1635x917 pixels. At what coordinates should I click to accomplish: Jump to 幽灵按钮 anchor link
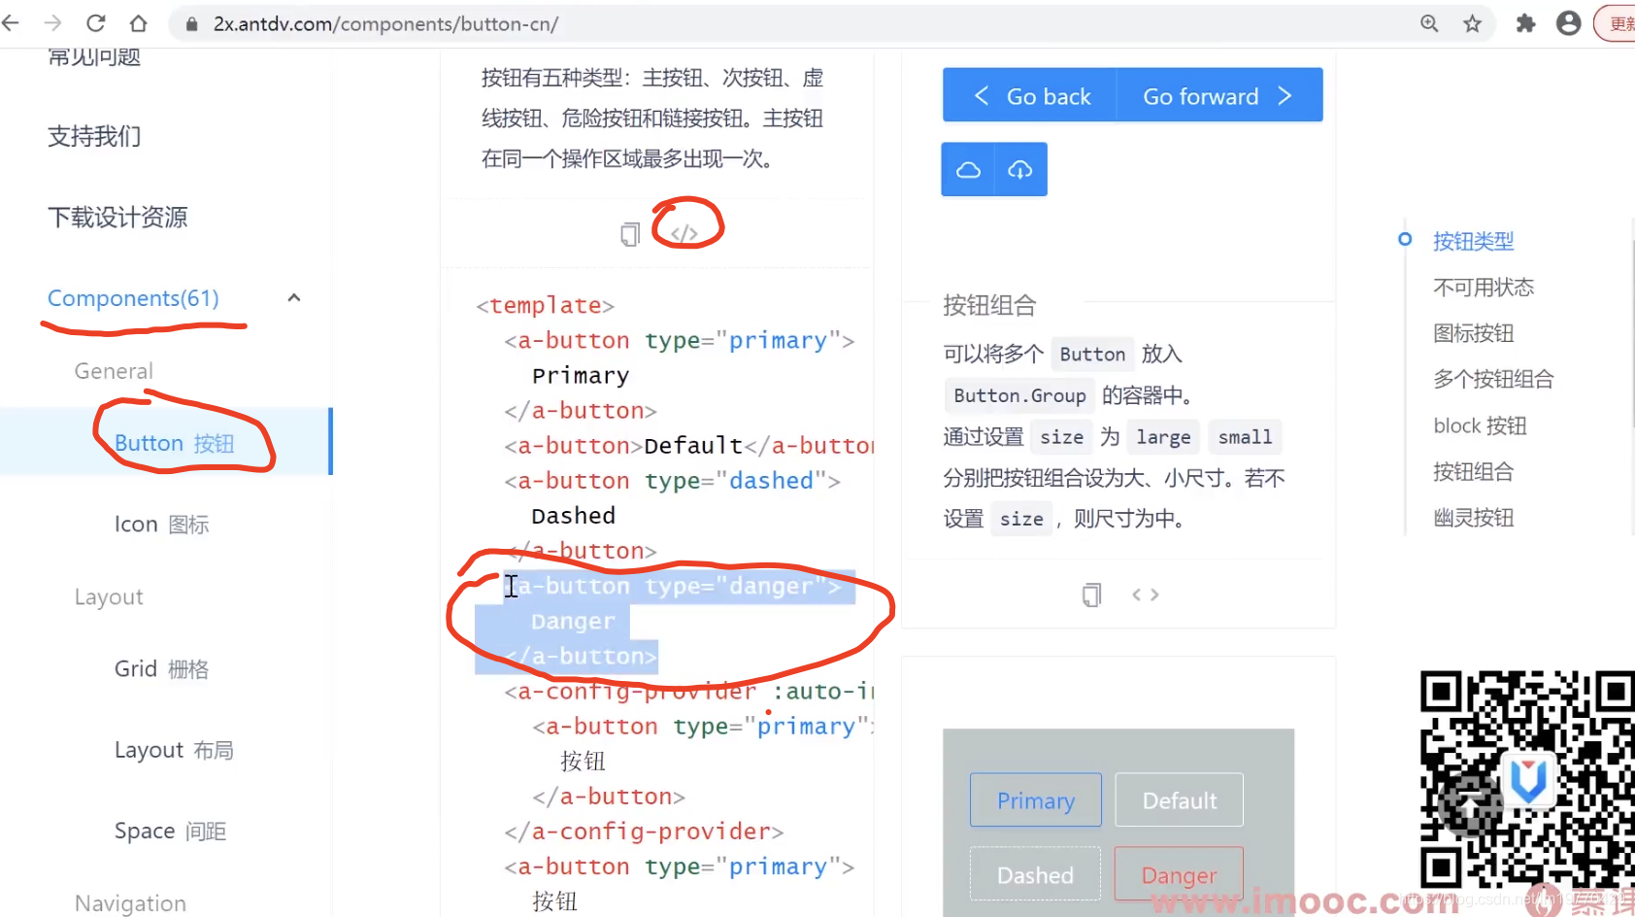(1473, 517)
